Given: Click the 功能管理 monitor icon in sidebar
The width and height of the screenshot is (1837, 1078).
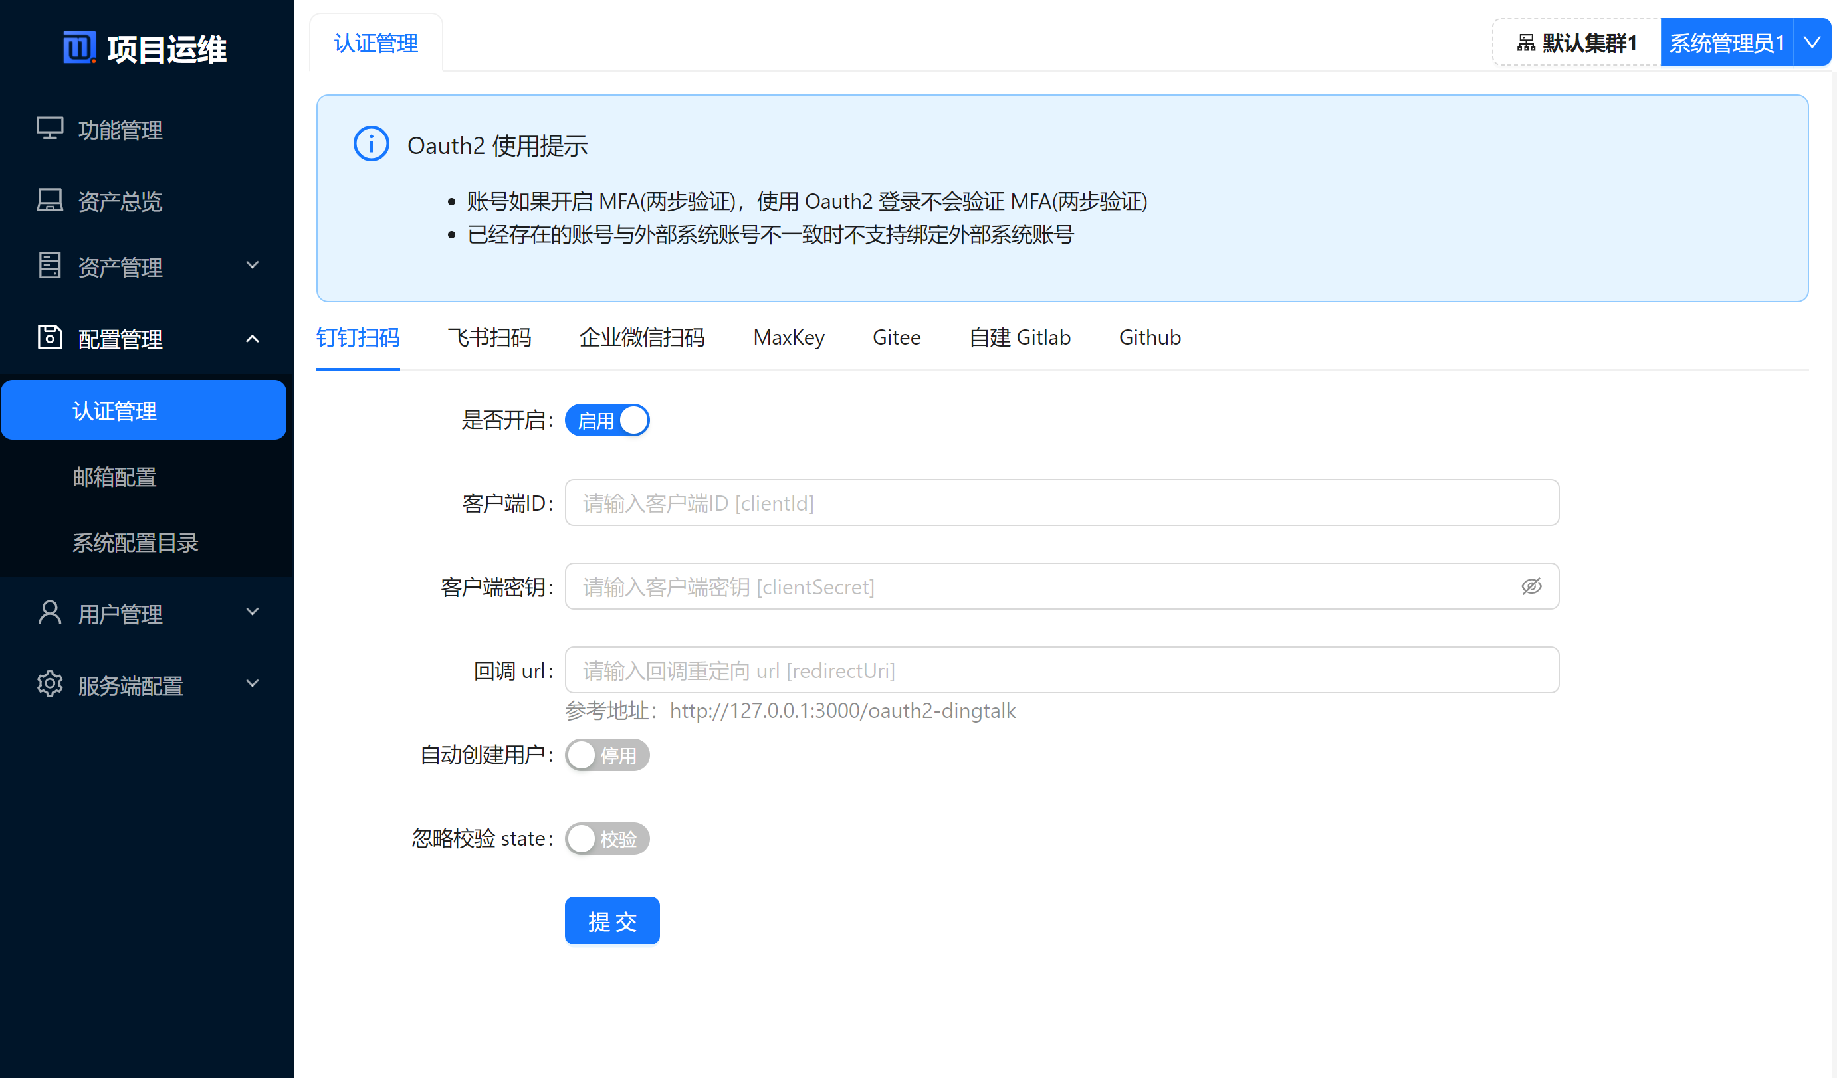Looking at the screenshot, I should pyautogui.click(x=50, y=129).
